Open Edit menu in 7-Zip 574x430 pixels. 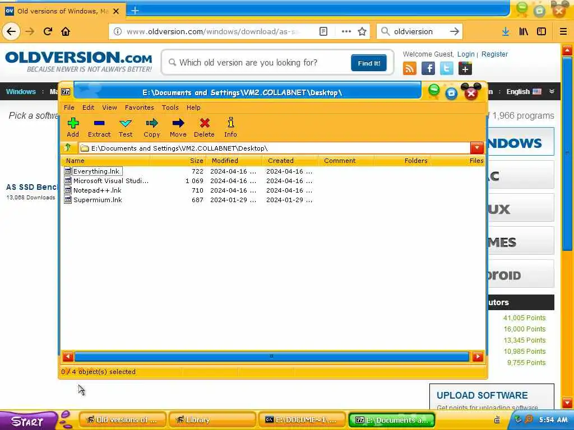pyautogui.click(x=88, y=107)
